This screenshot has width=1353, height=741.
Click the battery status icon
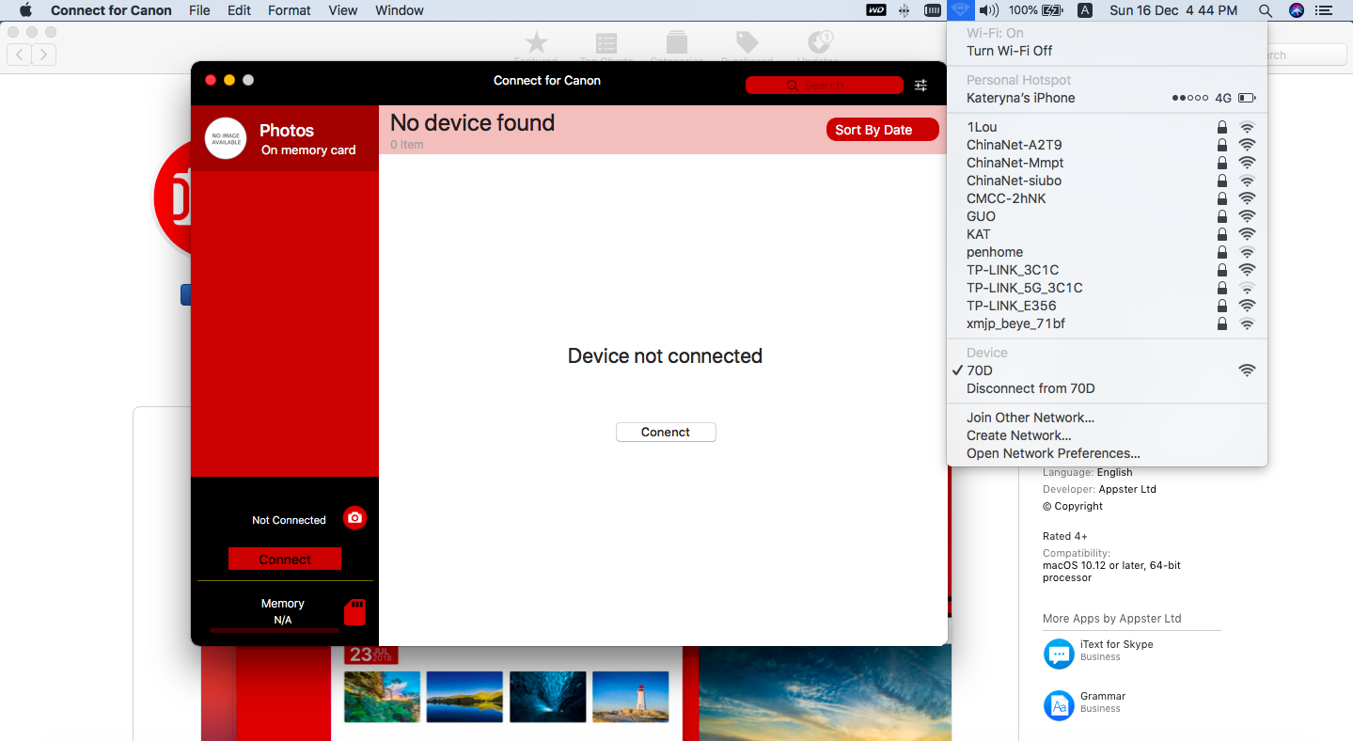[x=1052, y=10]
